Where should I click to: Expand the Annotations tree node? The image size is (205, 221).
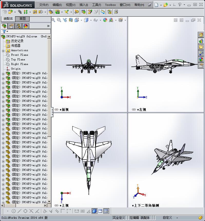pos(3,51)
